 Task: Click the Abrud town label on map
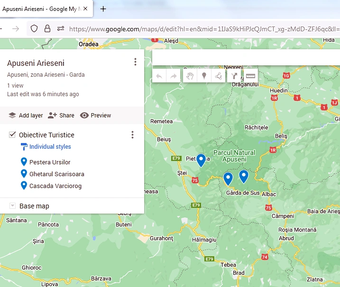[x=286, y=238]
